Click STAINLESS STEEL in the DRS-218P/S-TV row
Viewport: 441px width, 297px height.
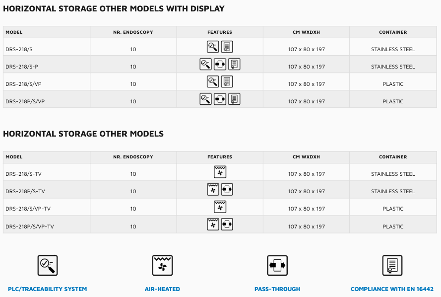pos(393,191)
